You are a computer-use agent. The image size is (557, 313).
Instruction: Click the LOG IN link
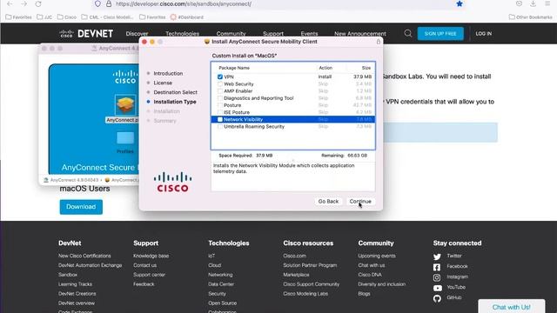coord(484,33)
